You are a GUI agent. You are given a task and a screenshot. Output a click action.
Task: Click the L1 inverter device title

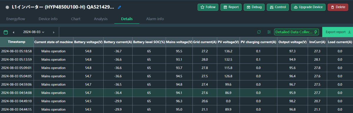point(63,7)
